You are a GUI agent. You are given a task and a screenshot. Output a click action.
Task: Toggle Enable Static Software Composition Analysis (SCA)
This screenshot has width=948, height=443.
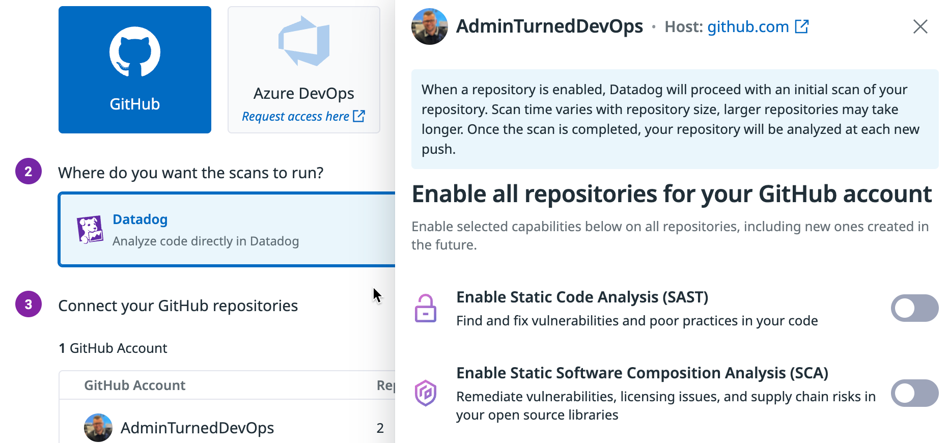click(x=914, y=393)
